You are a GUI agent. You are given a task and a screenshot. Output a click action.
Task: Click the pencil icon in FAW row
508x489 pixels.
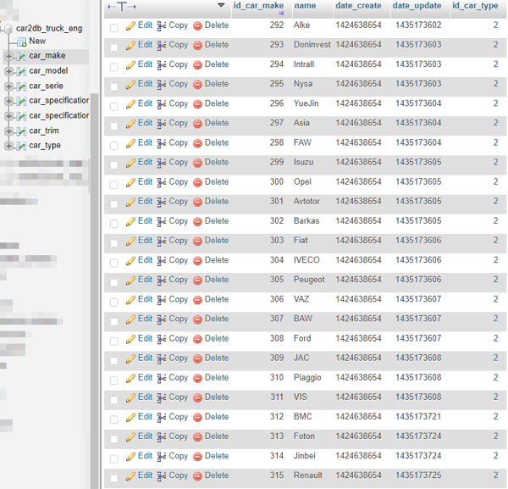tap(130, 143)
